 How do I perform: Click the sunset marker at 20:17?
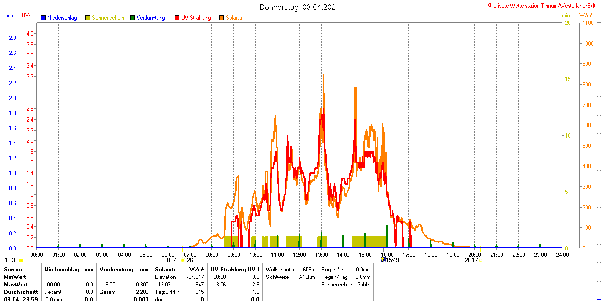pos(480,260)
